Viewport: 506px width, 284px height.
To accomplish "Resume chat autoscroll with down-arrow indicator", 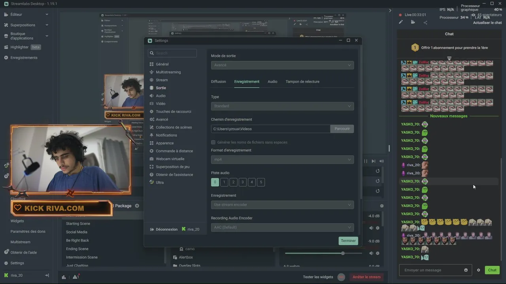I will point(449,58).
